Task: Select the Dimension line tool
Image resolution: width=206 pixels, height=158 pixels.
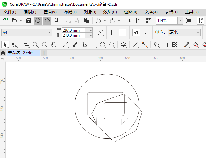Action: click(135, 45)
